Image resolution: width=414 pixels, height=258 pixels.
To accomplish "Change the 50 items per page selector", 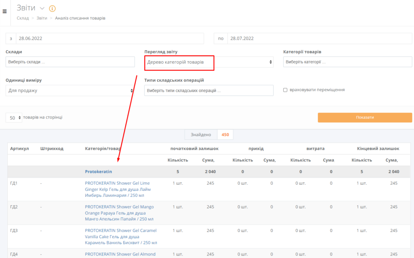I will pos(14,118).
